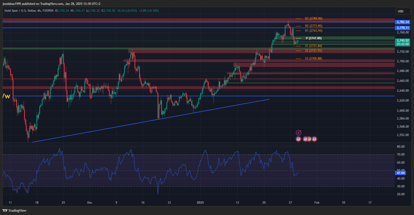Select the S3 (2705.88) pivot label
Screen dimensions: 414x215
click(x=314, y=59)
